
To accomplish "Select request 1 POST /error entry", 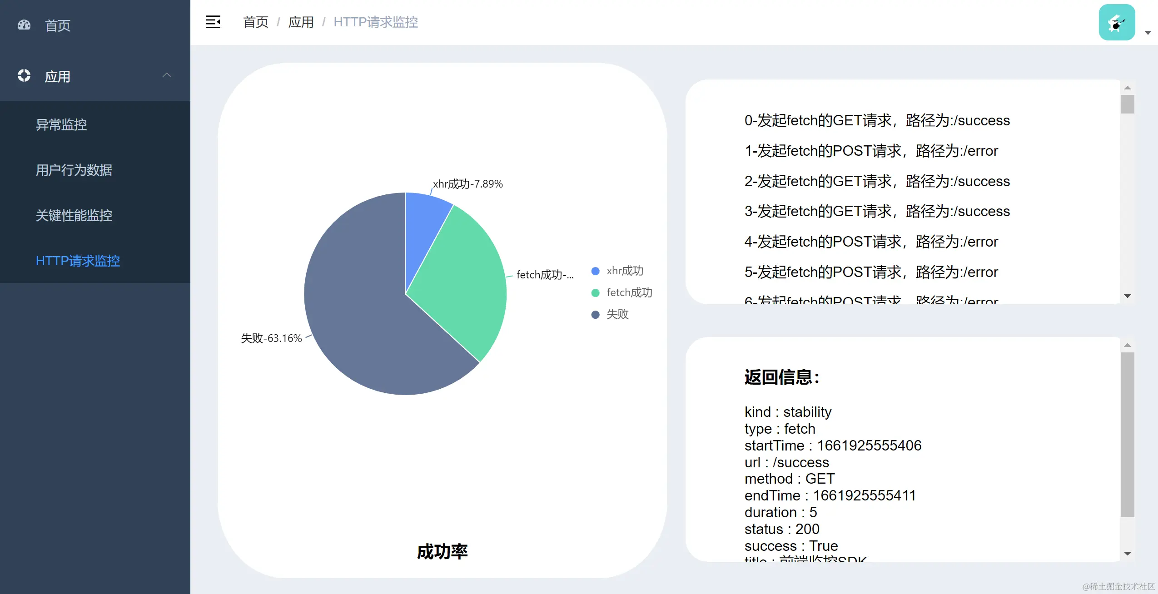I will coord(871,151).
